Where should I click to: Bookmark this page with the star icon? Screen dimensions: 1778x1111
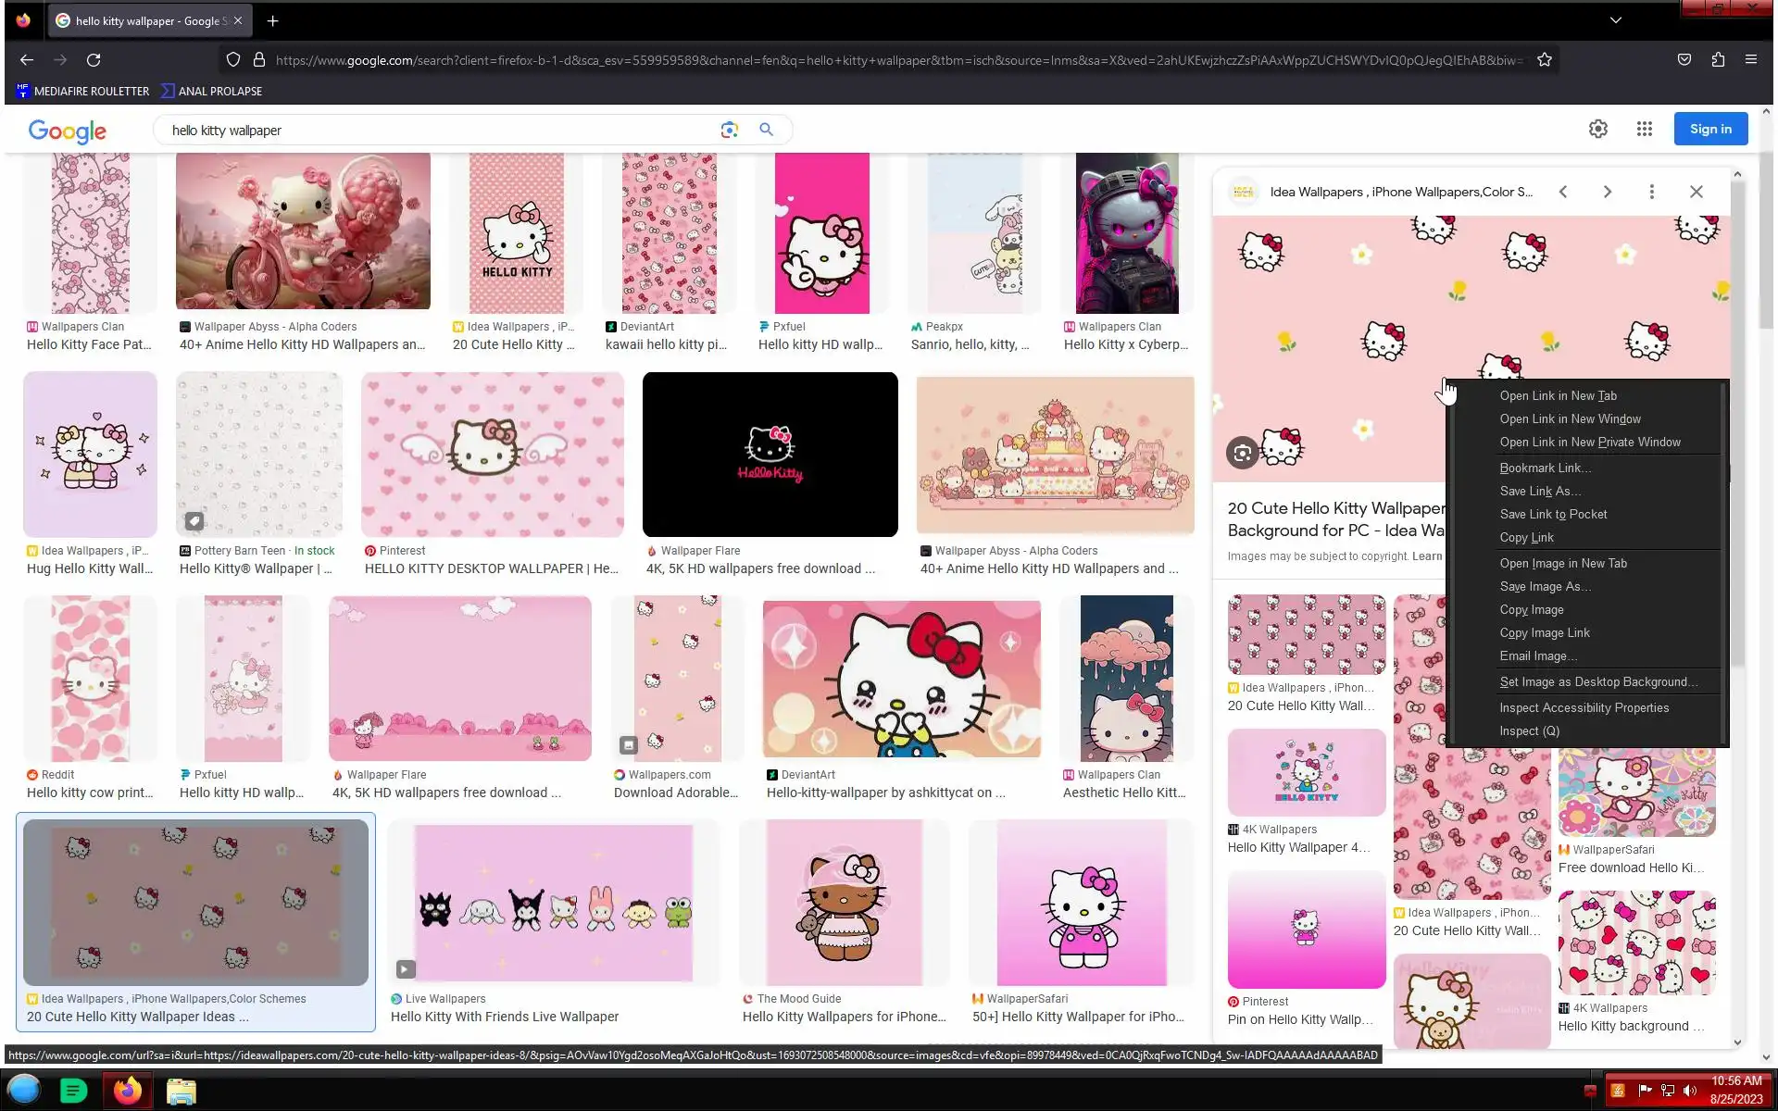1544,60
